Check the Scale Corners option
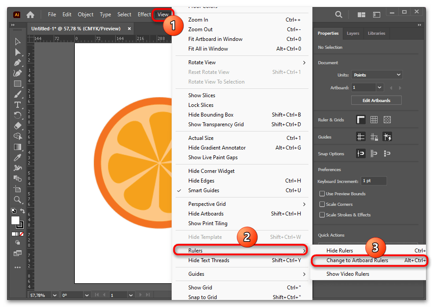The width and height of the screenshot is (433, 307). pos(322,204)
